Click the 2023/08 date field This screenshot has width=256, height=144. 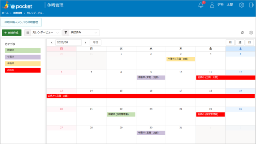point(68,43)
